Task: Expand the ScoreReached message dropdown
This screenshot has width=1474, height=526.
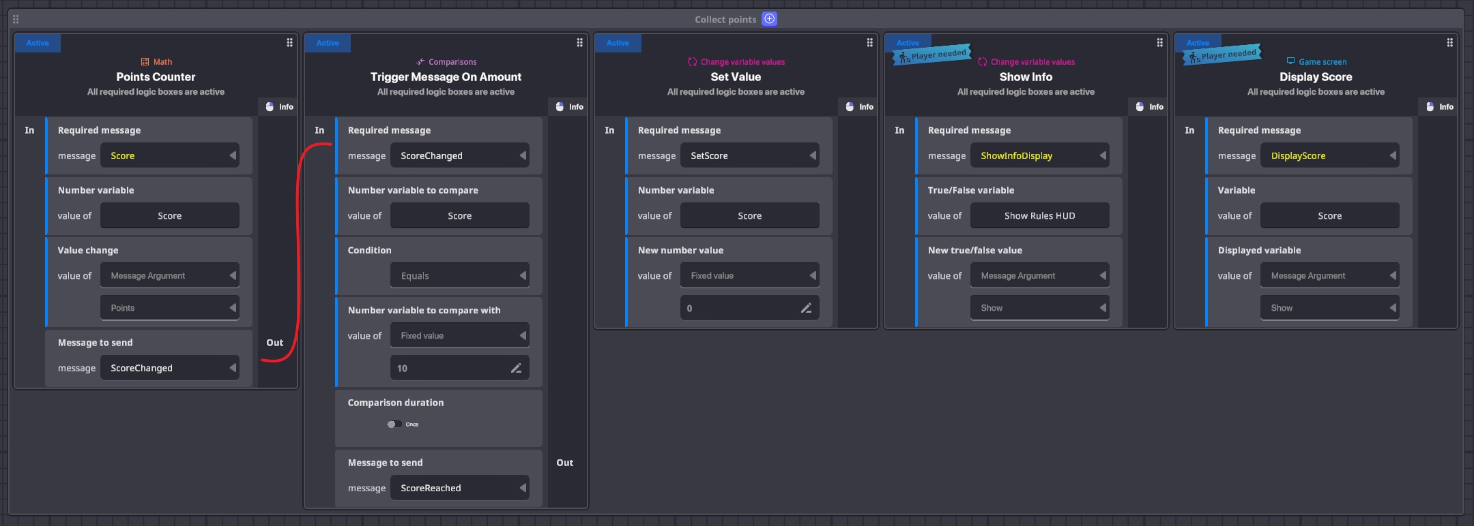Action: click(x=459, y=489)
